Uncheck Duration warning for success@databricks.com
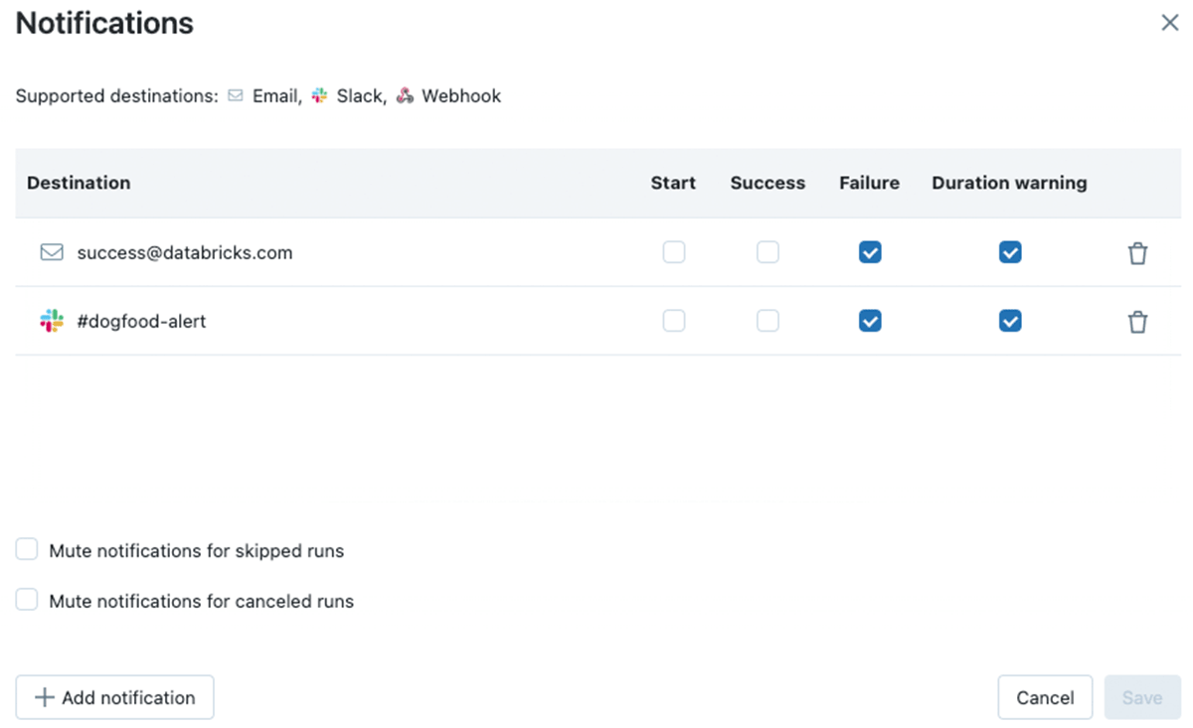Viewport: 1193px width, 728px height. tap(1010, 253)
